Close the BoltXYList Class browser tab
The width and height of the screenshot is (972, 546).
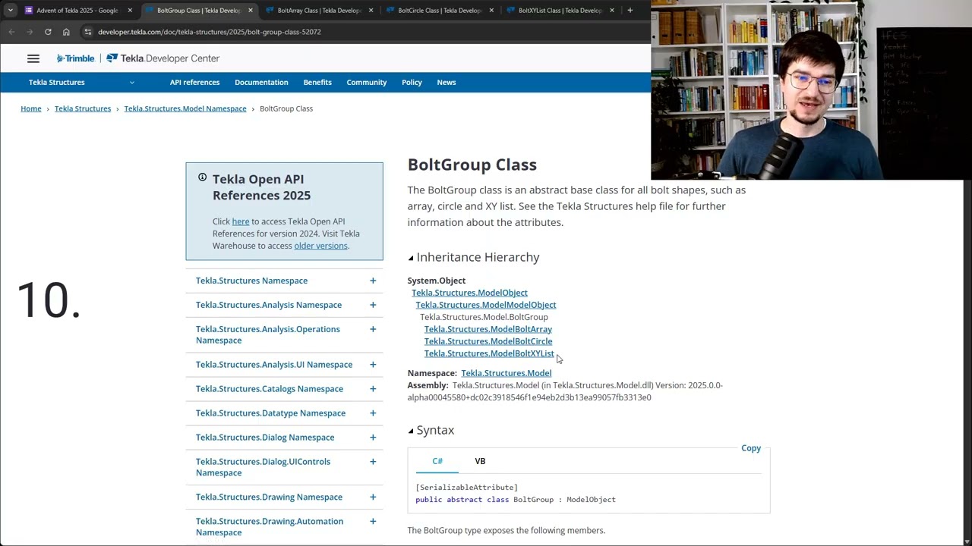(612, 11)
